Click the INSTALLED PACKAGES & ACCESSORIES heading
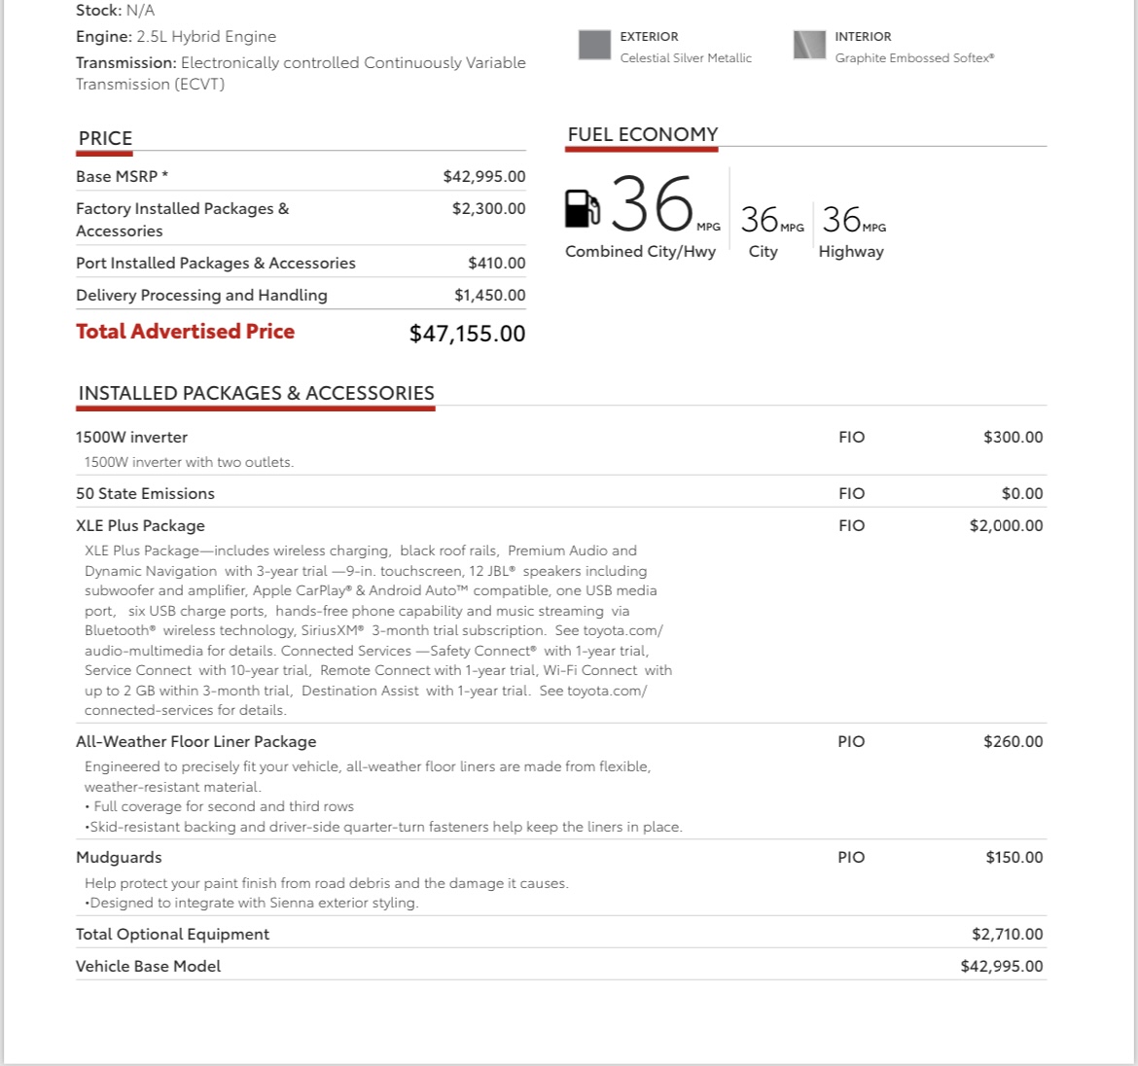The image size is (1138, 1066). (256, 393)
